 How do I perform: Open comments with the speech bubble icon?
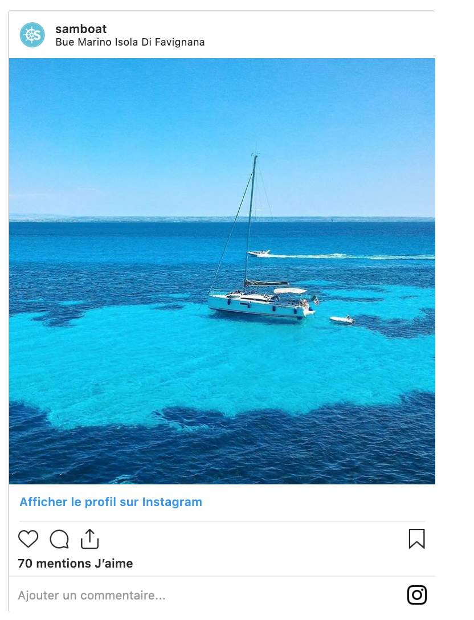59,539
